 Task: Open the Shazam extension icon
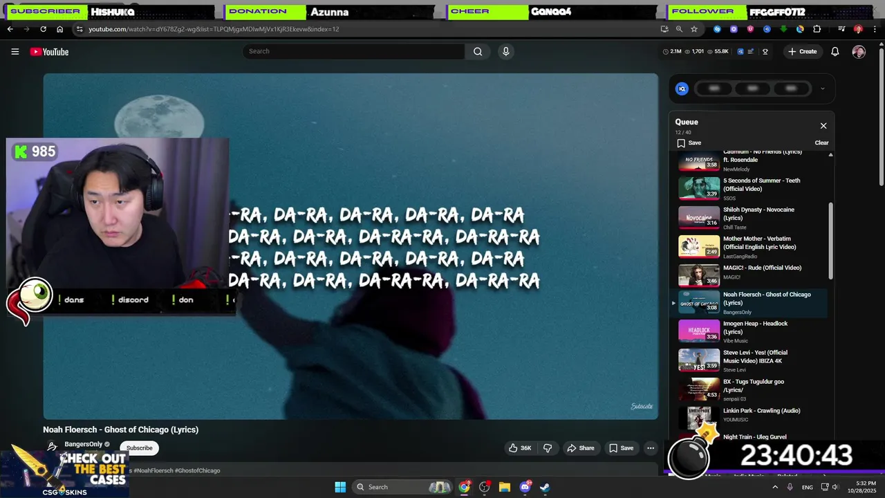click(x=717, y=29)
